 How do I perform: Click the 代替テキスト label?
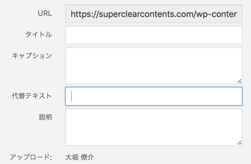[32, 96]
